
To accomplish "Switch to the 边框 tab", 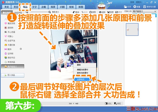I will coord(44,7).
